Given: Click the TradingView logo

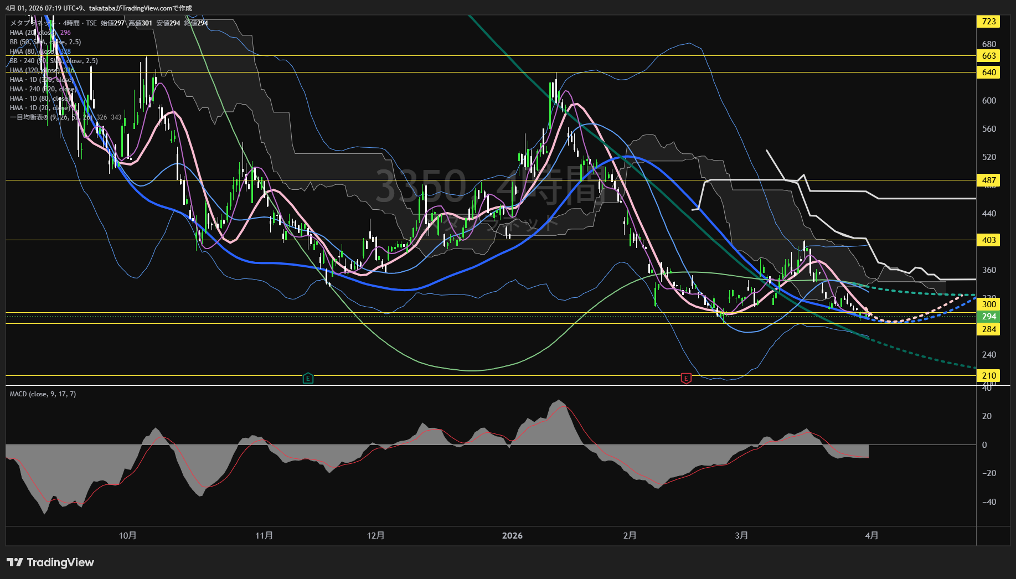Looking at the screenshot, I should tap(50, 562).
